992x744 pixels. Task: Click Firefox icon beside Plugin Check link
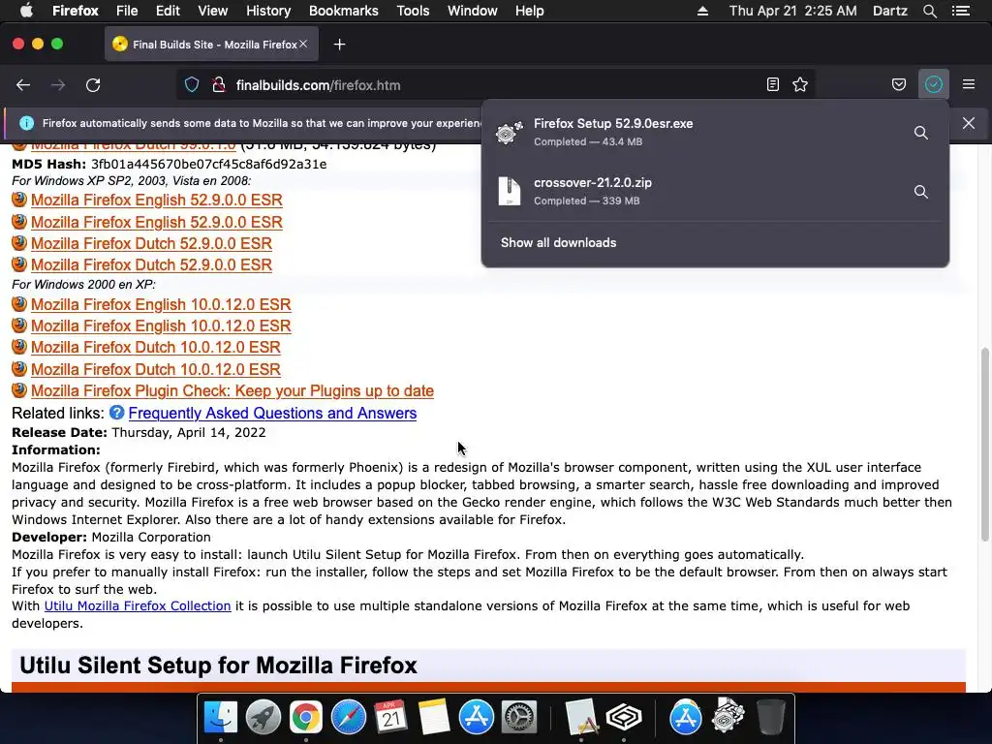(19, 389)
